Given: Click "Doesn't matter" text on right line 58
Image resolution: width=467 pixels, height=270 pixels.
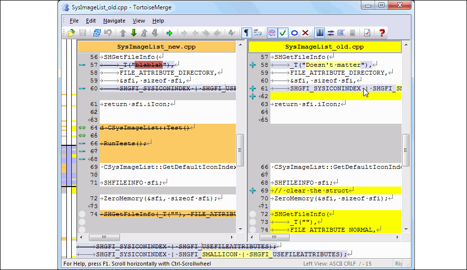Looking at the screenshot, I should pyautogui.click(x=333, y=65).
